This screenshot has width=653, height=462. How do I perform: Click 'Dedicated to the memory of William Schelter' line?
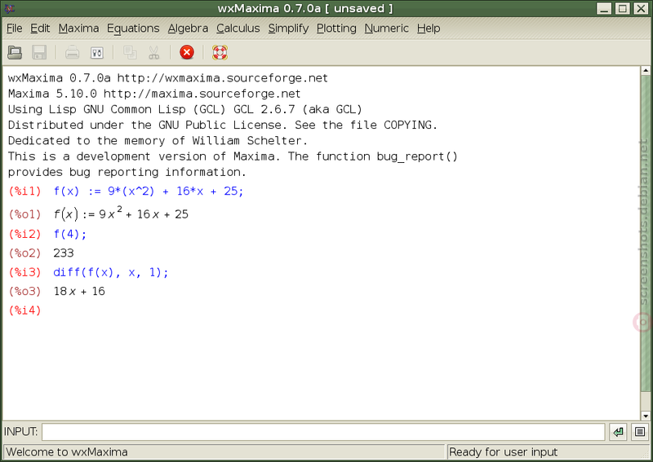click(x=158, y=140)
